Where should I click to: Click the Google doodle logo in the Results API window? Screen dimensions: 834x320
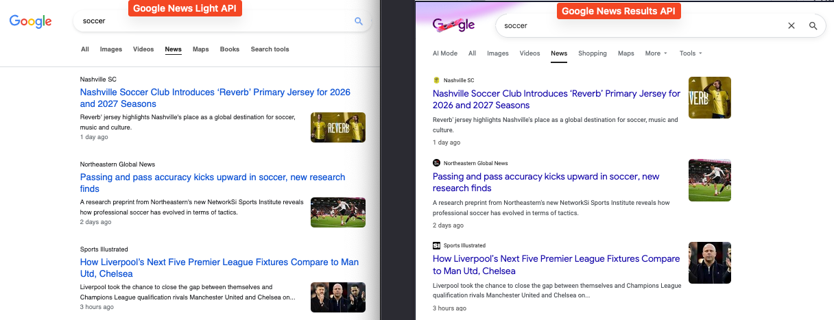pyautogui.click(x=453, y=25)
